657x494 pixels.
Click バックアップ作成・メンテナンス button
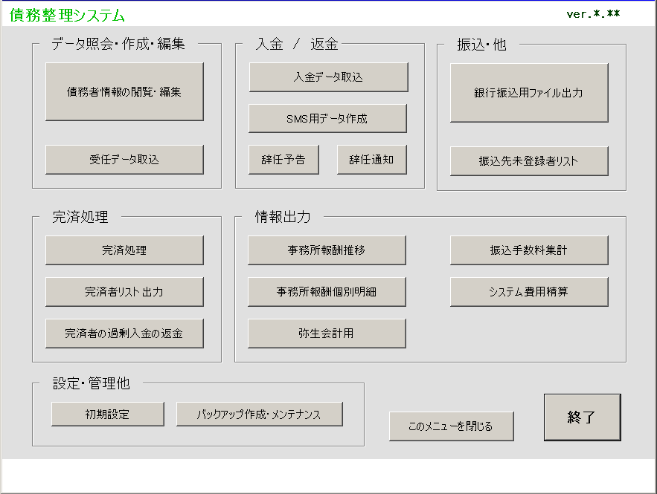(260, 414)
